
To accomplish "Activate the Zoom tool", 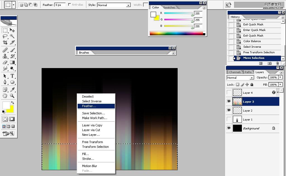I will (12, 96).
